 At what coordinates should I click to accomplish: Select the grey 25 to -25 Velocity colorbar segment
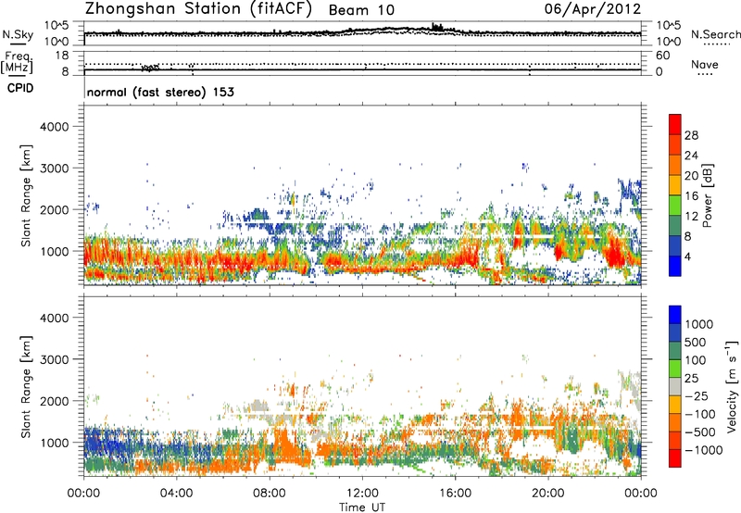click(675, 386)
